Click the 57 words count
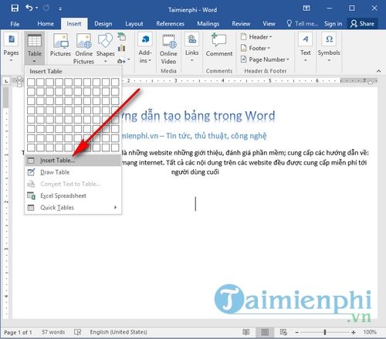Screen dimensions: 386x339 53,332
